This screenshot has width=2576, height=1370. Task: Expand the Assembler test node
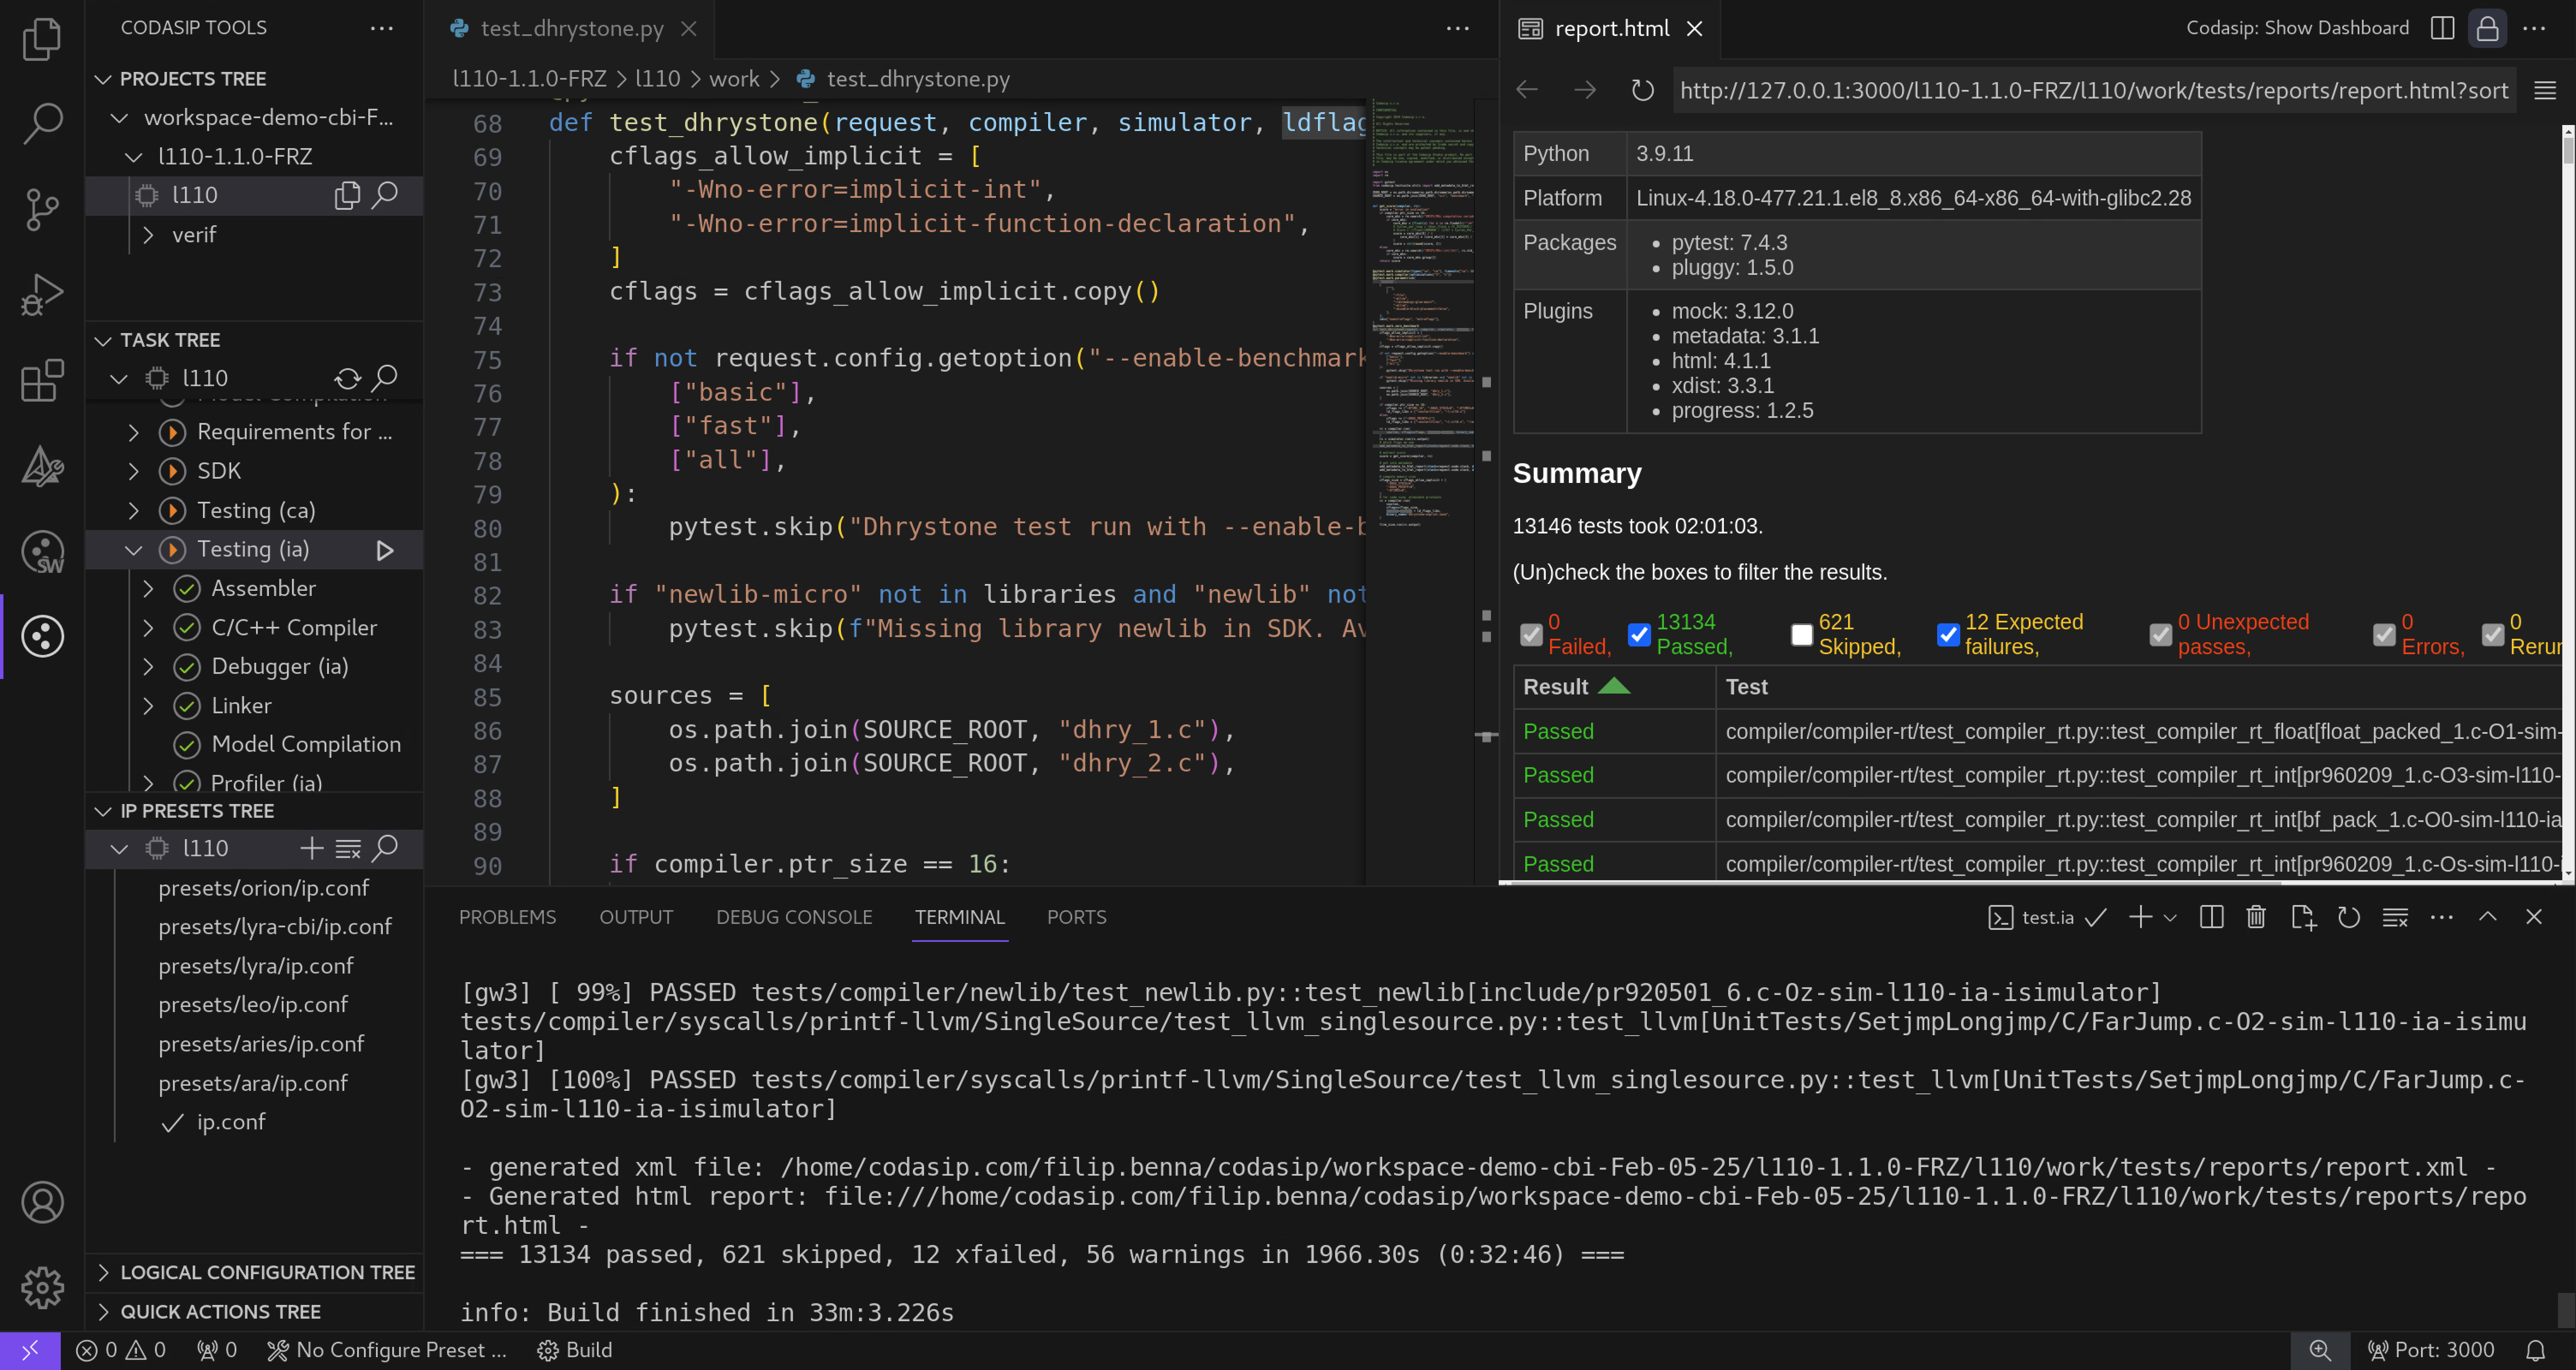(148, 589)
